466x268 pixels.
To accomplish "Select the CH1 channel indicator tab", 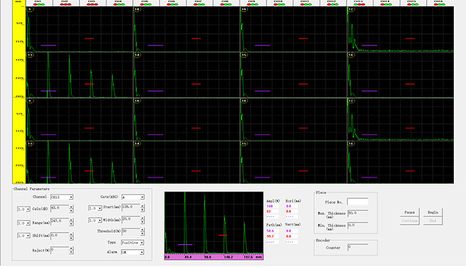I will click(x=39, y=3).
